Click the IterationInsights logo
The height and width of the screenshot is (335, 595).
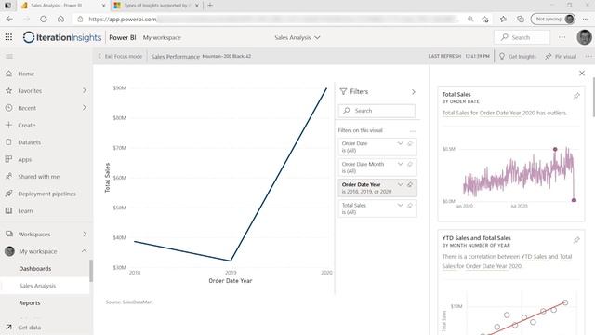[x=62, y=37]
